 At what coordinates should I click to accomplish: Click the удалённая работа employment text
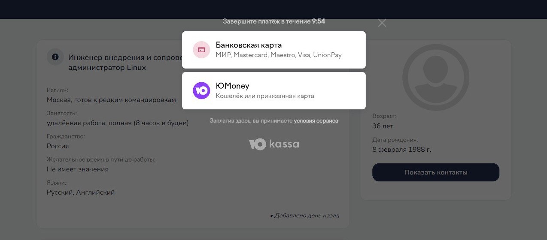118,123
